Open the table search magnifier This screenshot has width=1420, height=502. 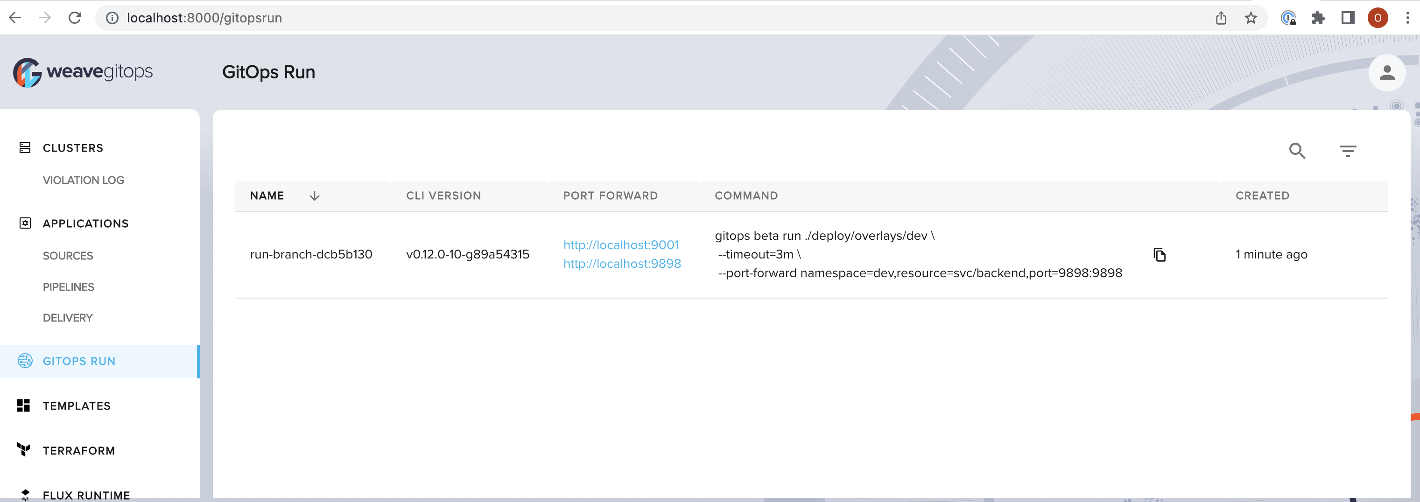[x=1297, y=150]
